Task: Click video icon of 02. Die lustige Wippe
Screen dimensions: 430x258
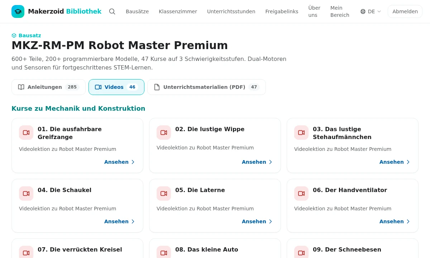Action: tap(164, 133)
